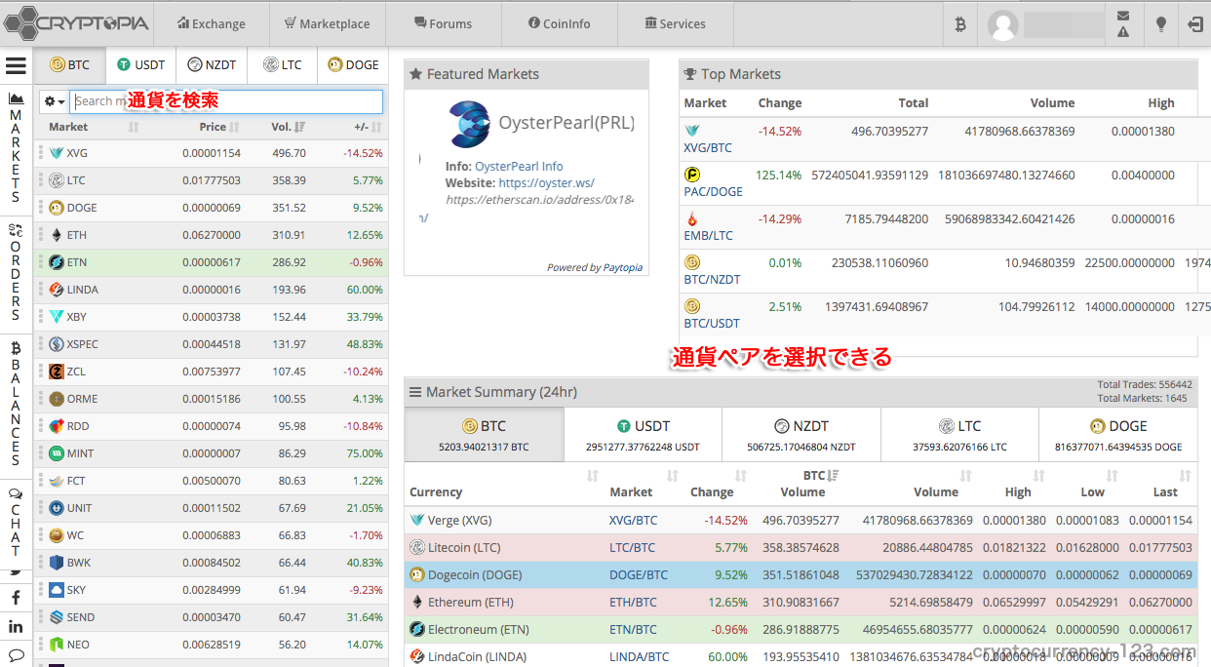This screenshot has height=667, width=1211.
Task: Open the Services menu
Action: [675, 23]
